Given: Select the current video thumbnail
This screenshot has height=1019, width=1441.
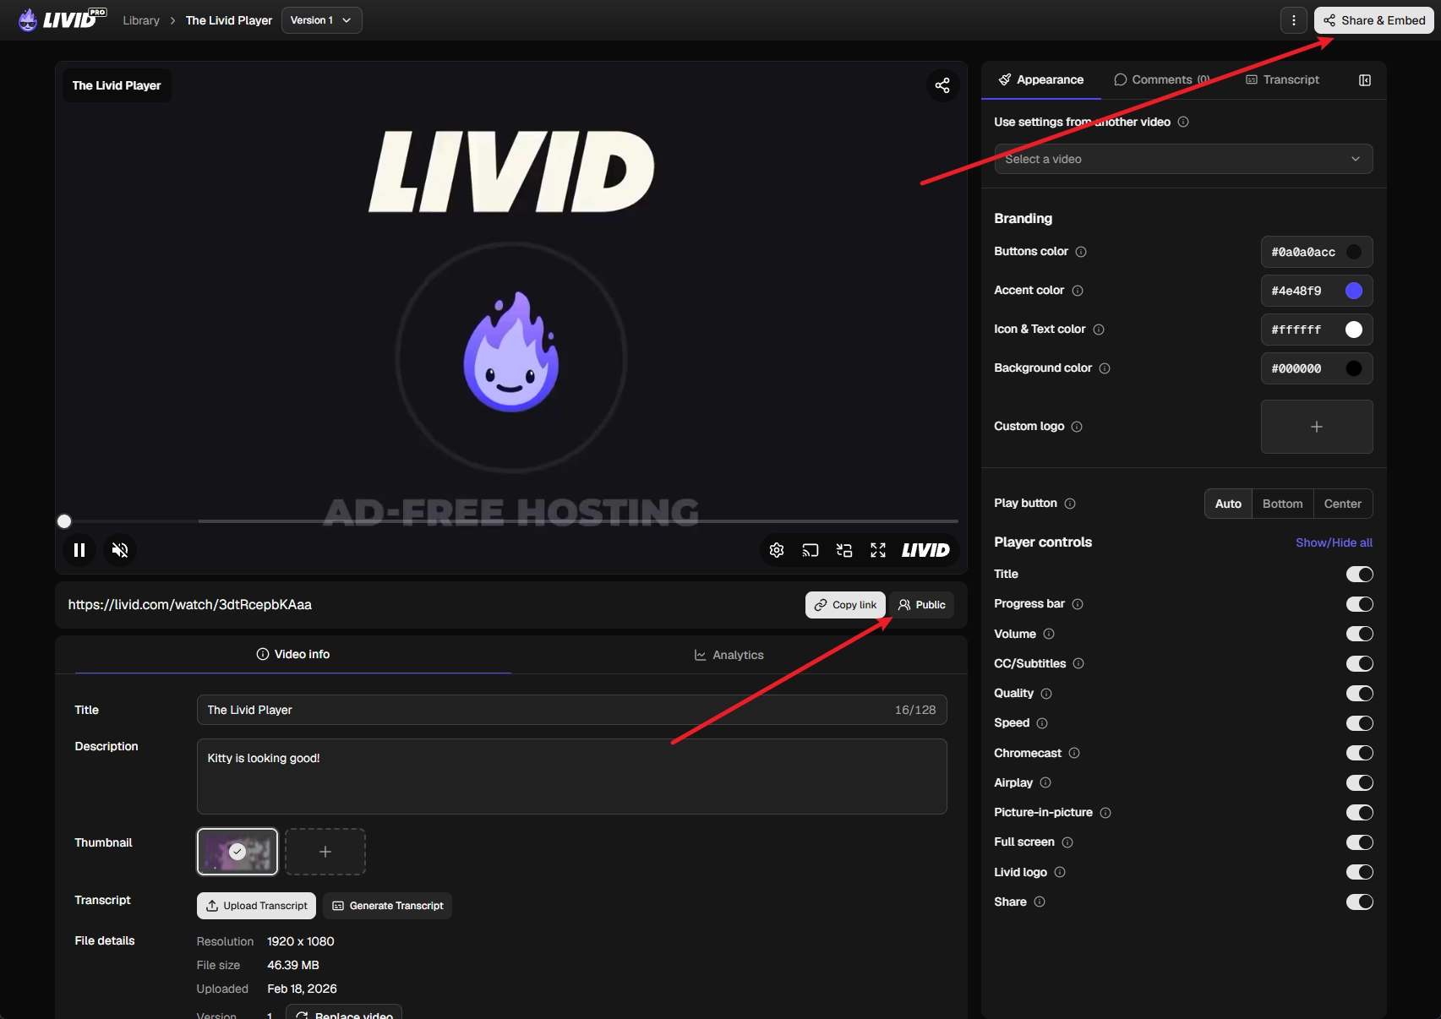Looking at the screenshot, I should coord(237,852).
